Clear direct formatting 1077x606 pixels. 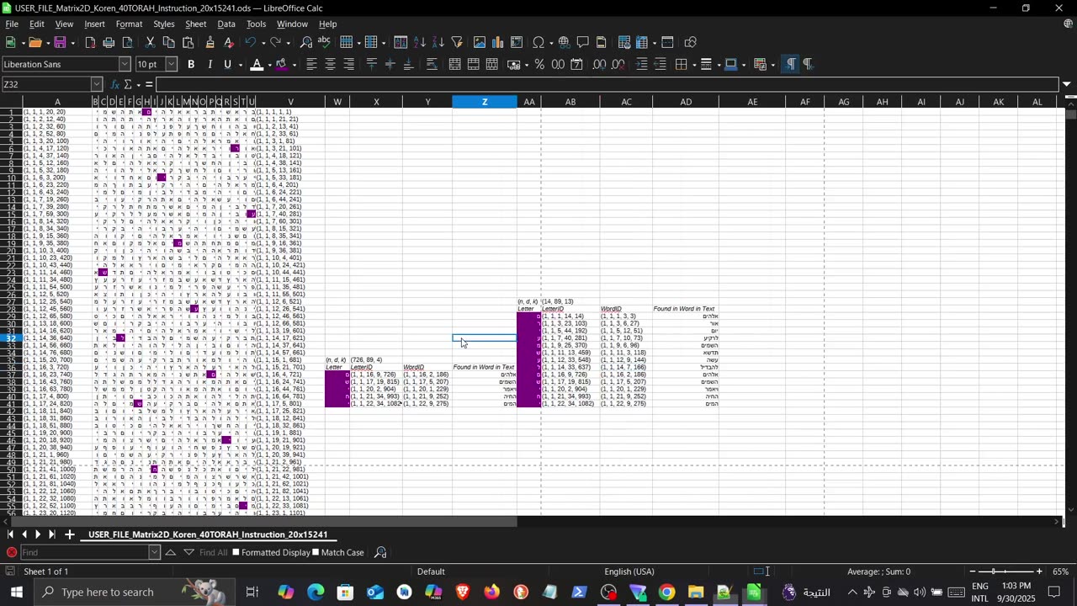pyautogui.click(x=229, y=42)
